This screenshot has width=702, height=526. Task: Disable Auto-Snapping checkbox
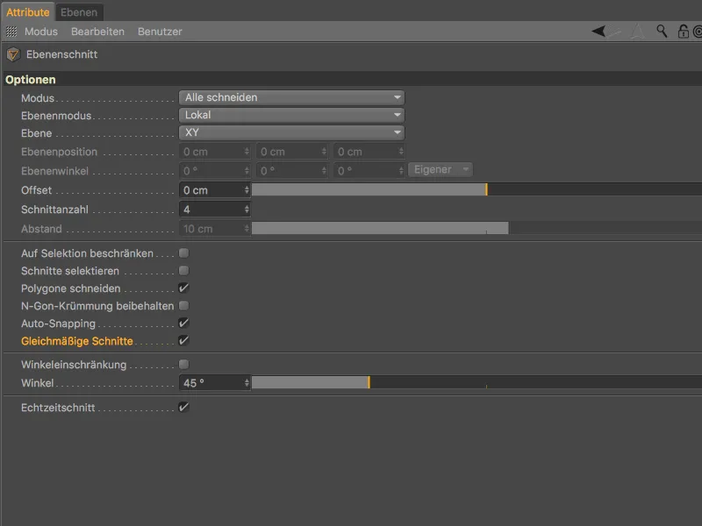tap(183, 323)
